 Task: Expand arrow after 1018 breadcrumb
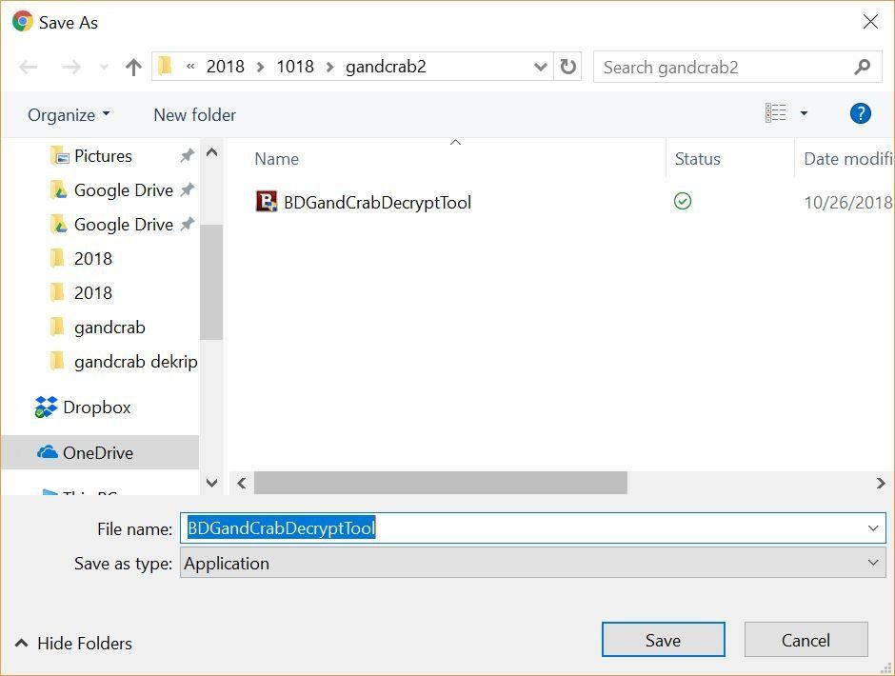click(330, 68)
